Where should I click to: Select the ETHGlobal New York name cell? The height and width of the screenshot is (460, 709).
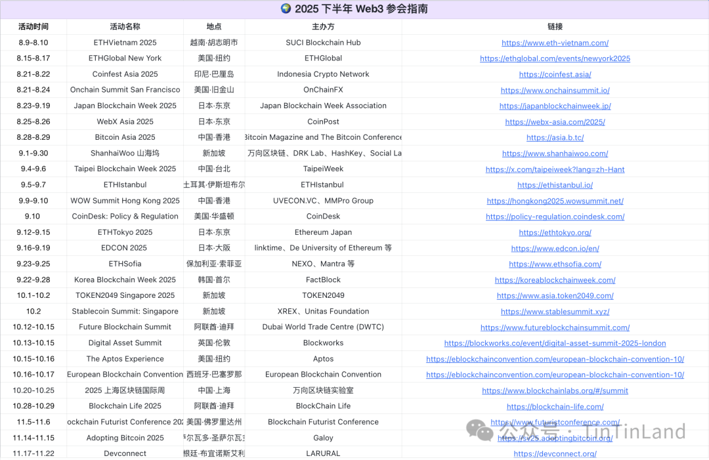pyautogui.click(x=125, y=58)
